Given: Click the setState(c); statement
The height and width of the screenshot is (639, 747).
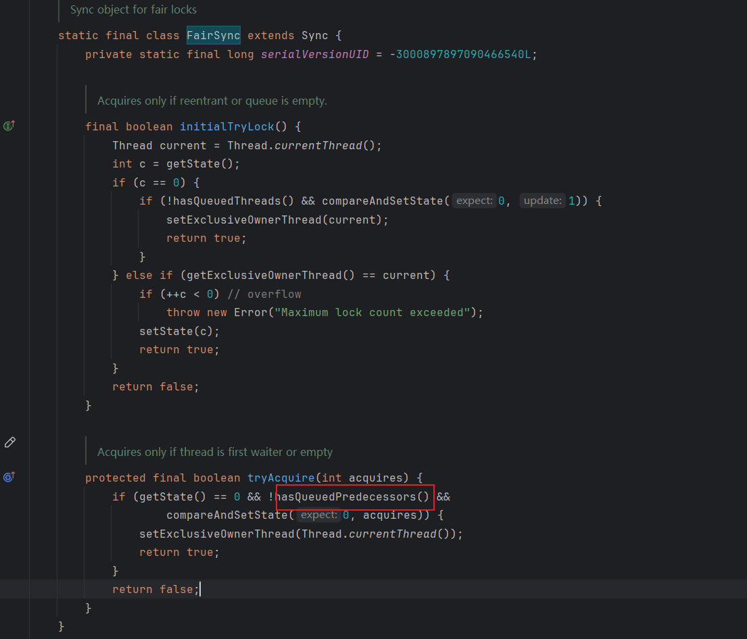Looking at the screenshot, I should pos(179,332).
